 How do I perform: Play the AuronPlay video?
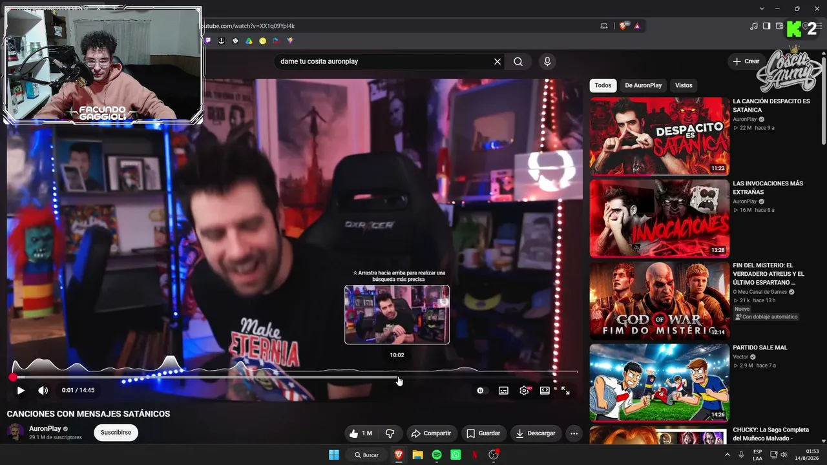point(21,390)
